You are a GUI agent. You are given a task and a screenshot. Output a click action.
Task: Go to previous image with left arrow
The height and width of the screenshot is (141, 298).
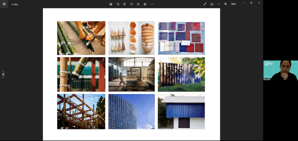click(3, 74)
